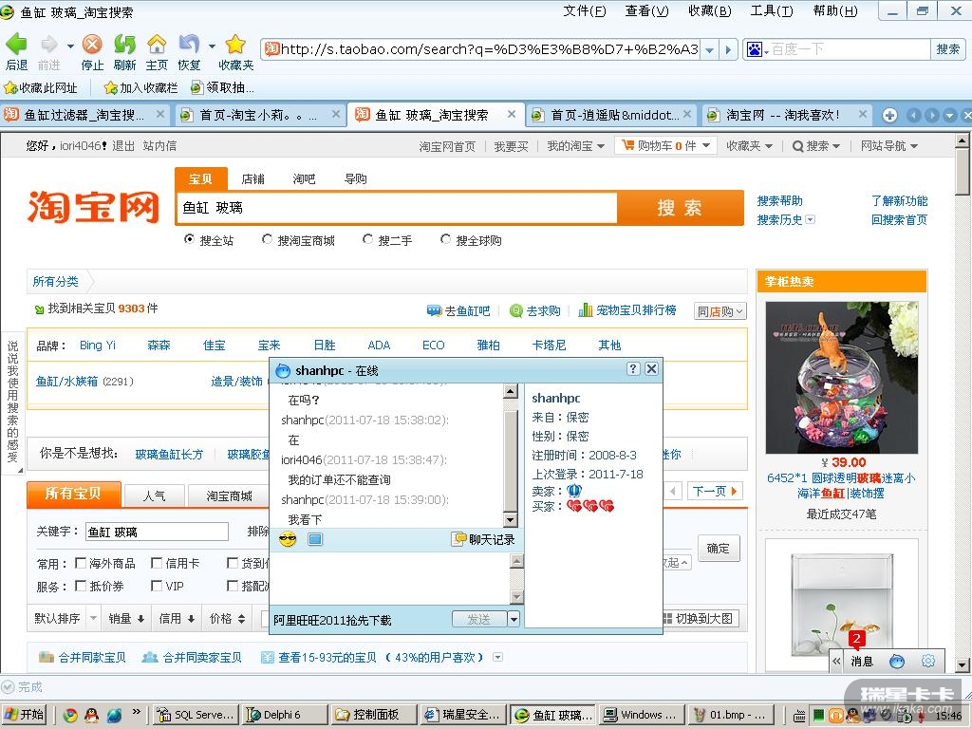This screenshot has height=729, width=972.
Task: Click the Restore (恢复) undo icon
Action: point(189,45)
